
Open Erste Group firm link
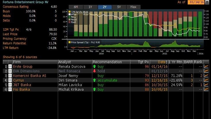point(23,67)
